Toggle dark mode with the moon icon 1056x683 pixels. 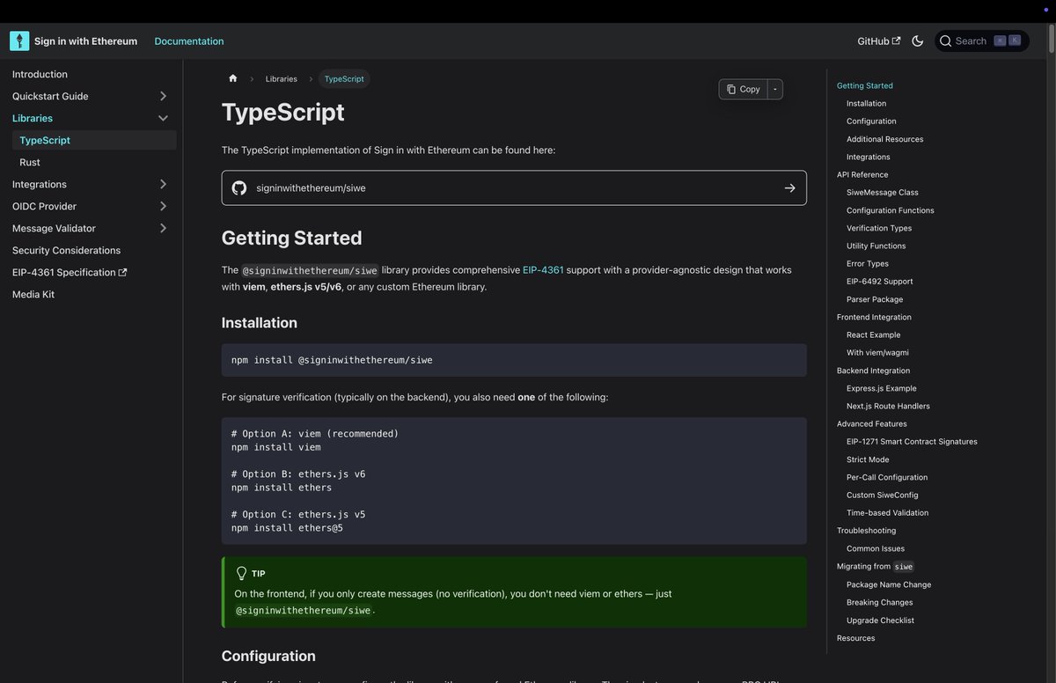point(918,41)
